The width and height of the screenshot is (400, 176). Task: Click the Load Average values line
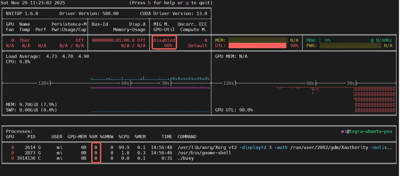[47, 56]
